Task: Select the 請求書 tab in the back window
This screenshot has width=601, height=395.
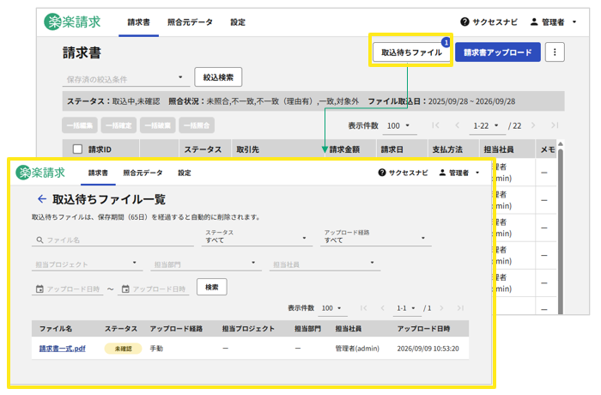Action: point(138,22)
